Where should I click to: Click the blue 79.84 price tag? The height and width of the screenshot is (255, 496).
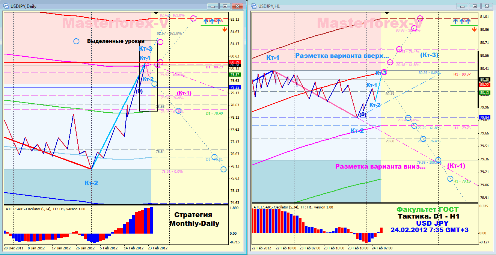click(x=484, y=118)
